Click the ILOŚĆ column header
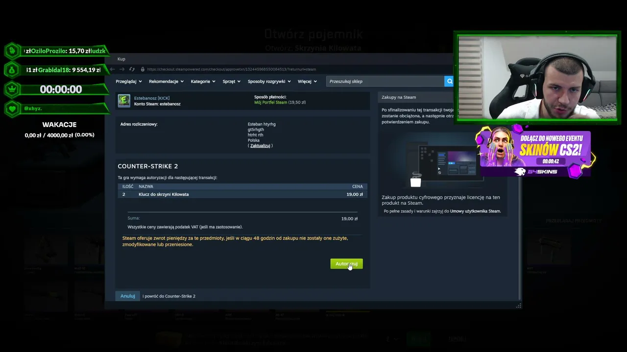This screenshot has width=627, height=352. (x=128, y=186)
